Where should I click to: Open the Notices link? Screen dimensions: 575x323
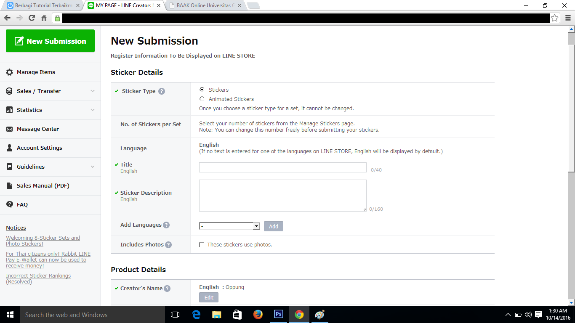pyautogui.click(x=16, y=228)
